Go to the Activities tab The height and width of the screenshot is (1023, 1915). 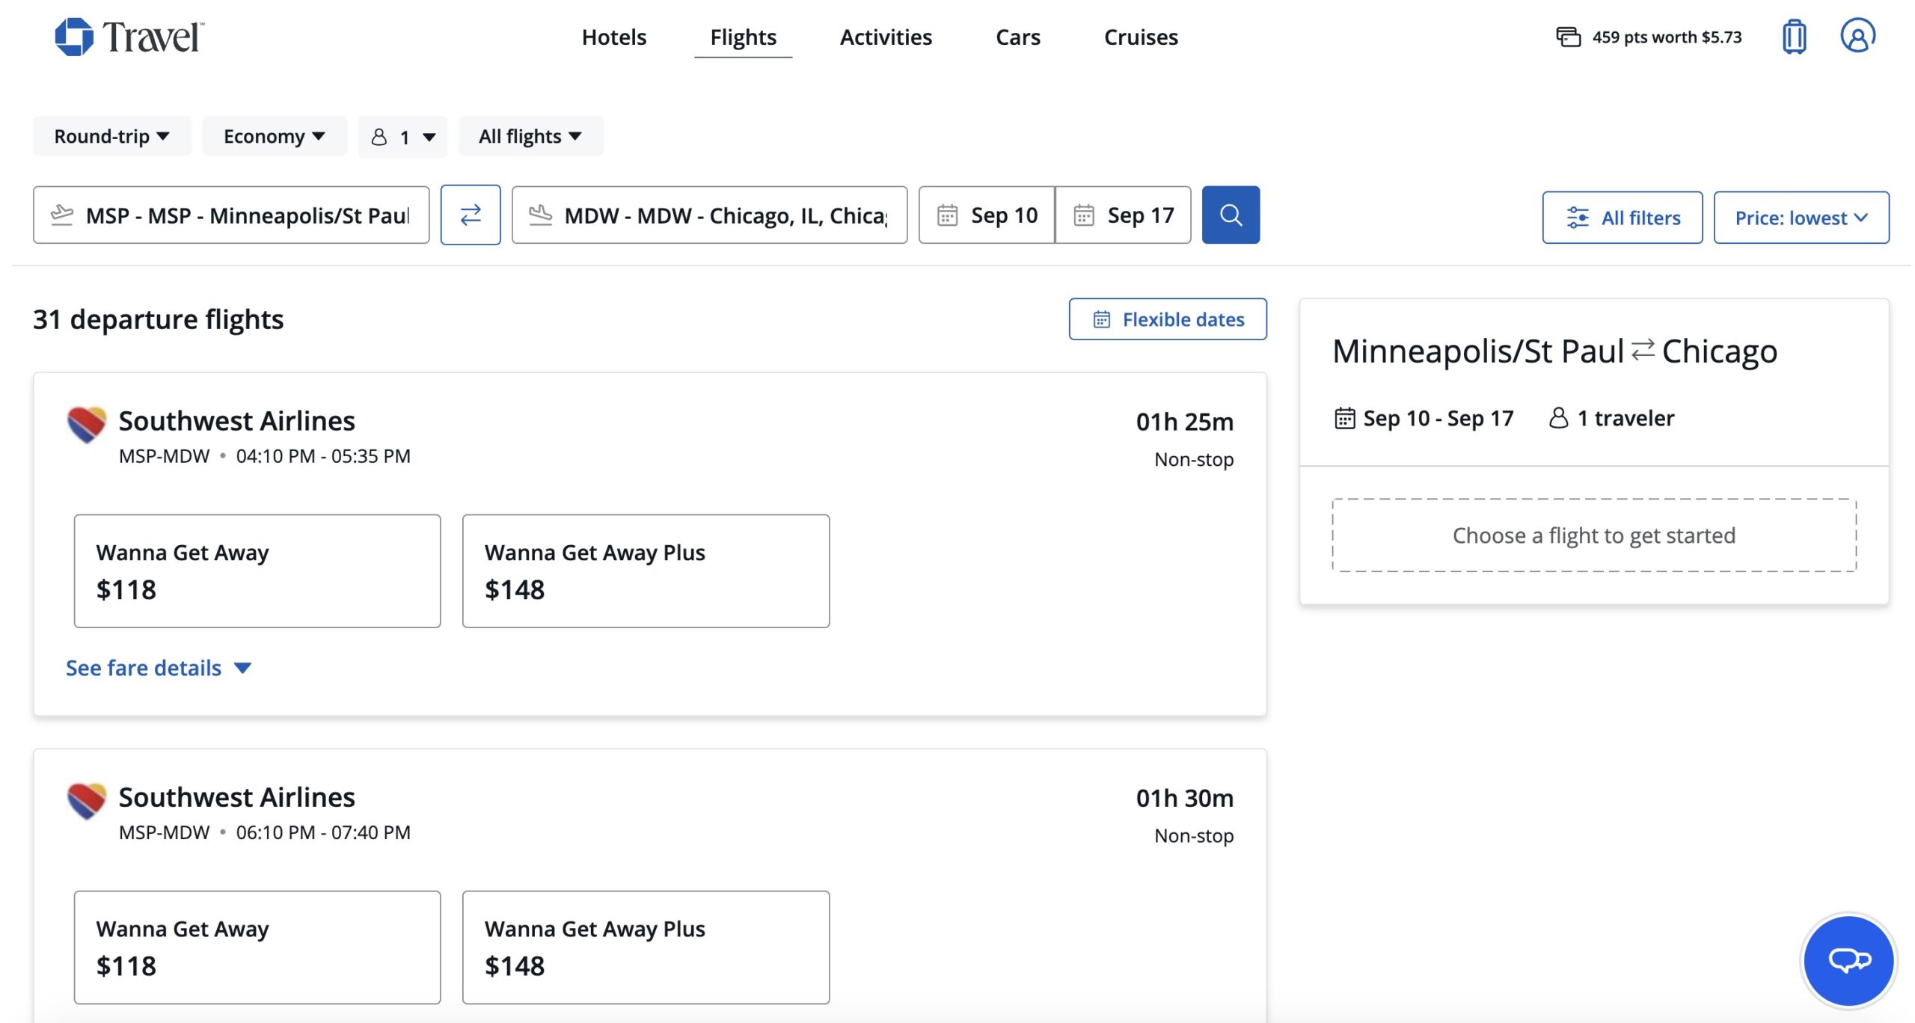coord(886,37)
